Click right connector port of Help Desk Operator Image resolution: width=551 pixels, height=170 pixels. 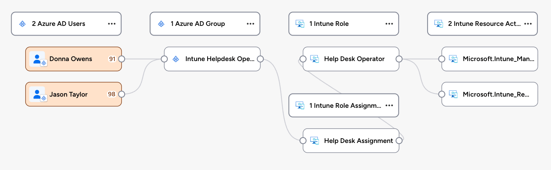pyautogui.click(x=399, y=59)
